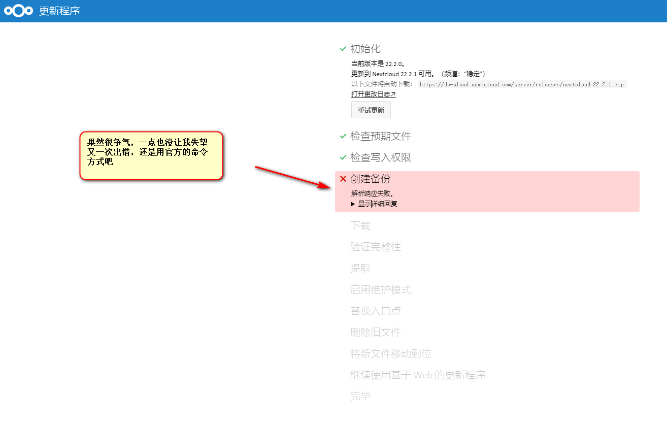Click the 验证完整性 pending step

[376, 247]
